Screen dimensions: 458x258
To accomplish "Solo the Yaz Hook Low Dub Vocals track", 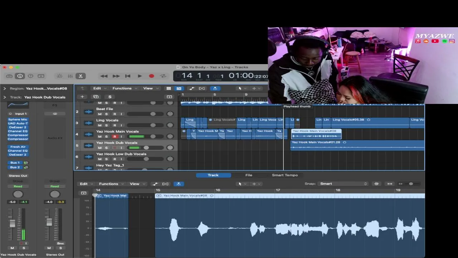I will (106, 159).
